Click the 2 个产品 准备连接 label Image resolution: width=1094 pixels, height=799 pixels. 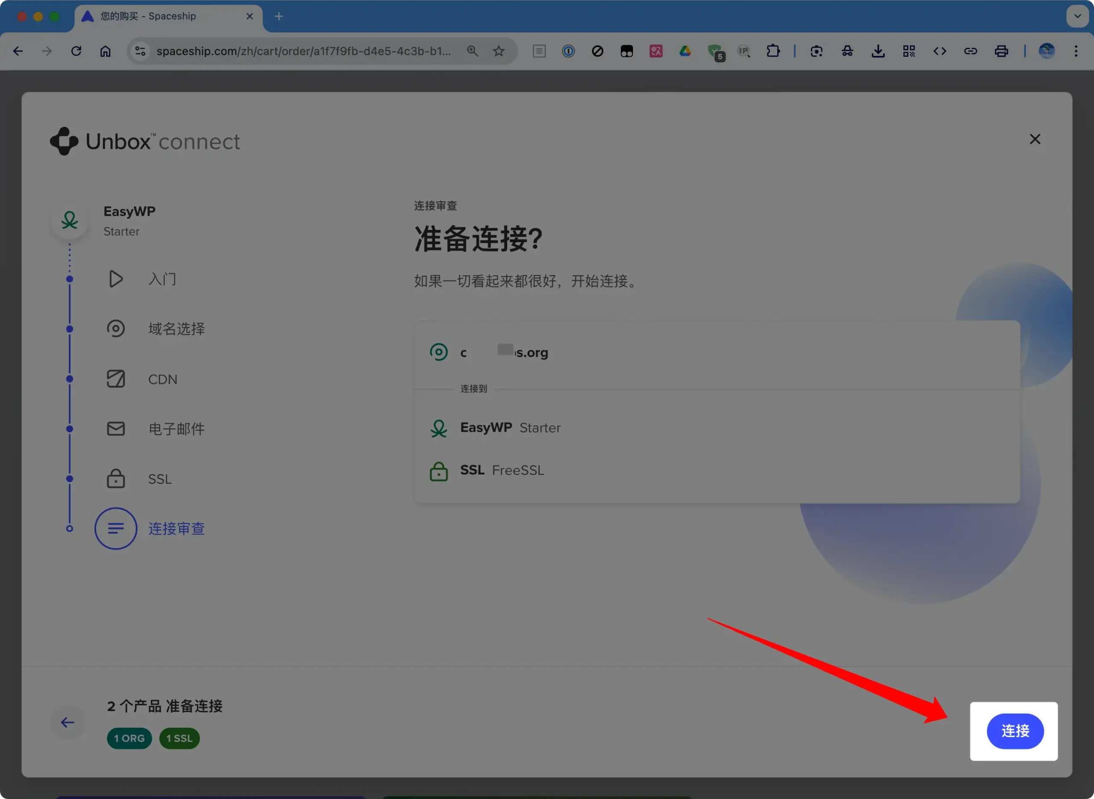pos(165,706)
